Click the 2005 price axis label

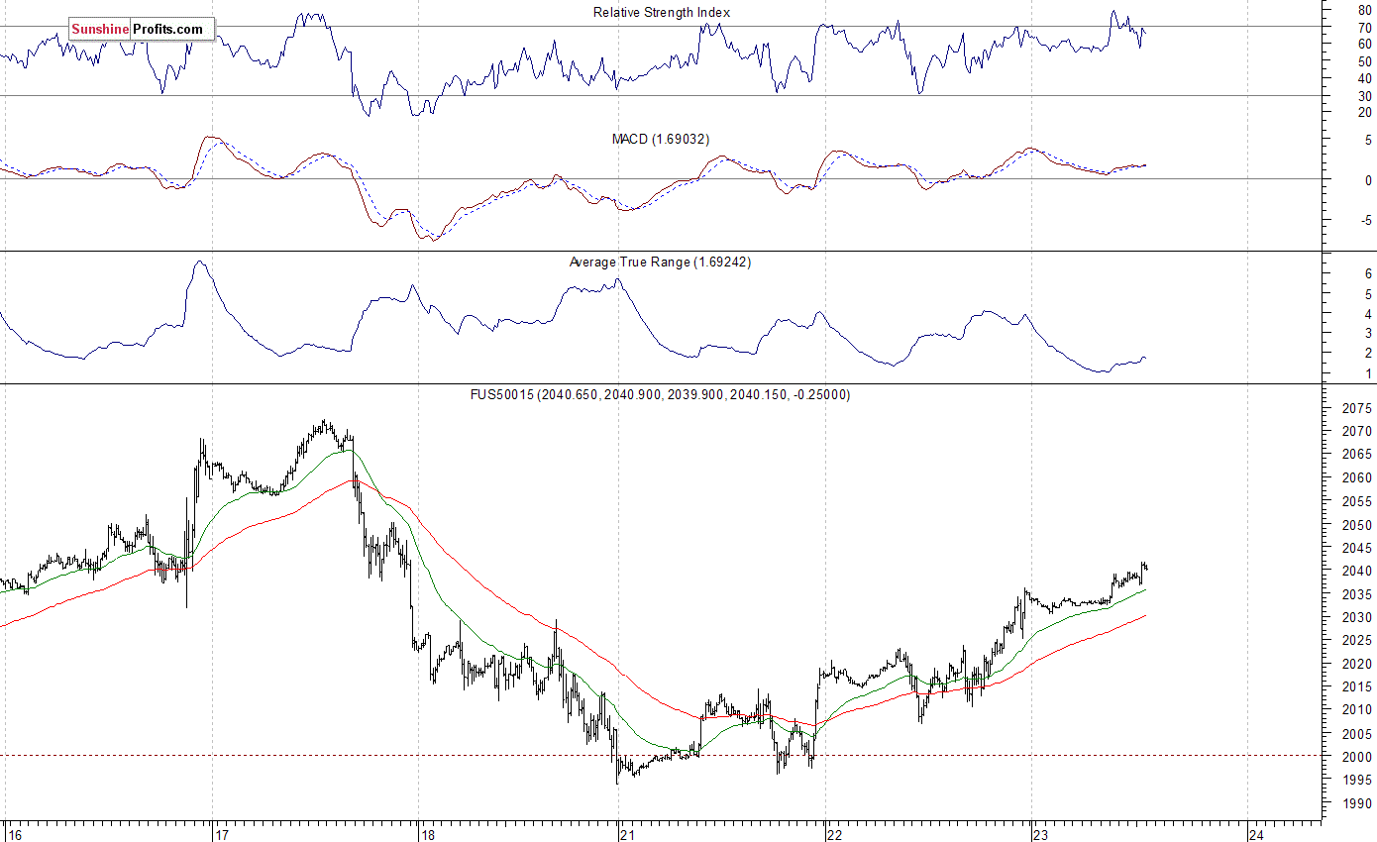click(x=1356, y=734)
